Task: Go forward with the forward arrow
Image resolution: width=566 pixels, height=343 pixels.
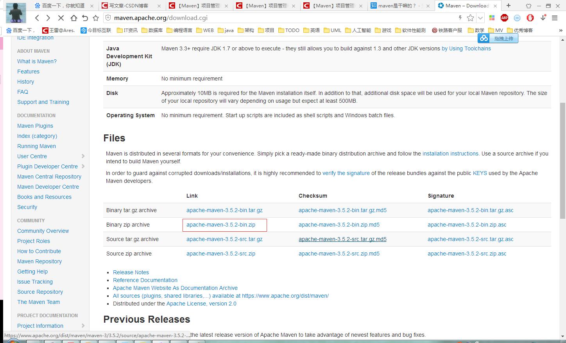Action: (x=48, y=18)
